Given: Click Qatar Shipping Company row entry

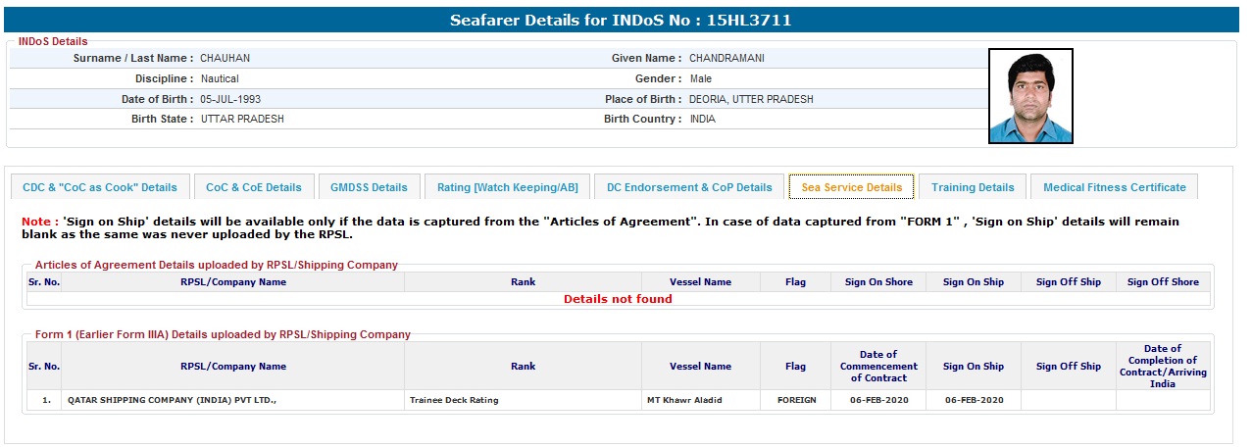Looking at the screenshot, I should click(x=172, y=400).
